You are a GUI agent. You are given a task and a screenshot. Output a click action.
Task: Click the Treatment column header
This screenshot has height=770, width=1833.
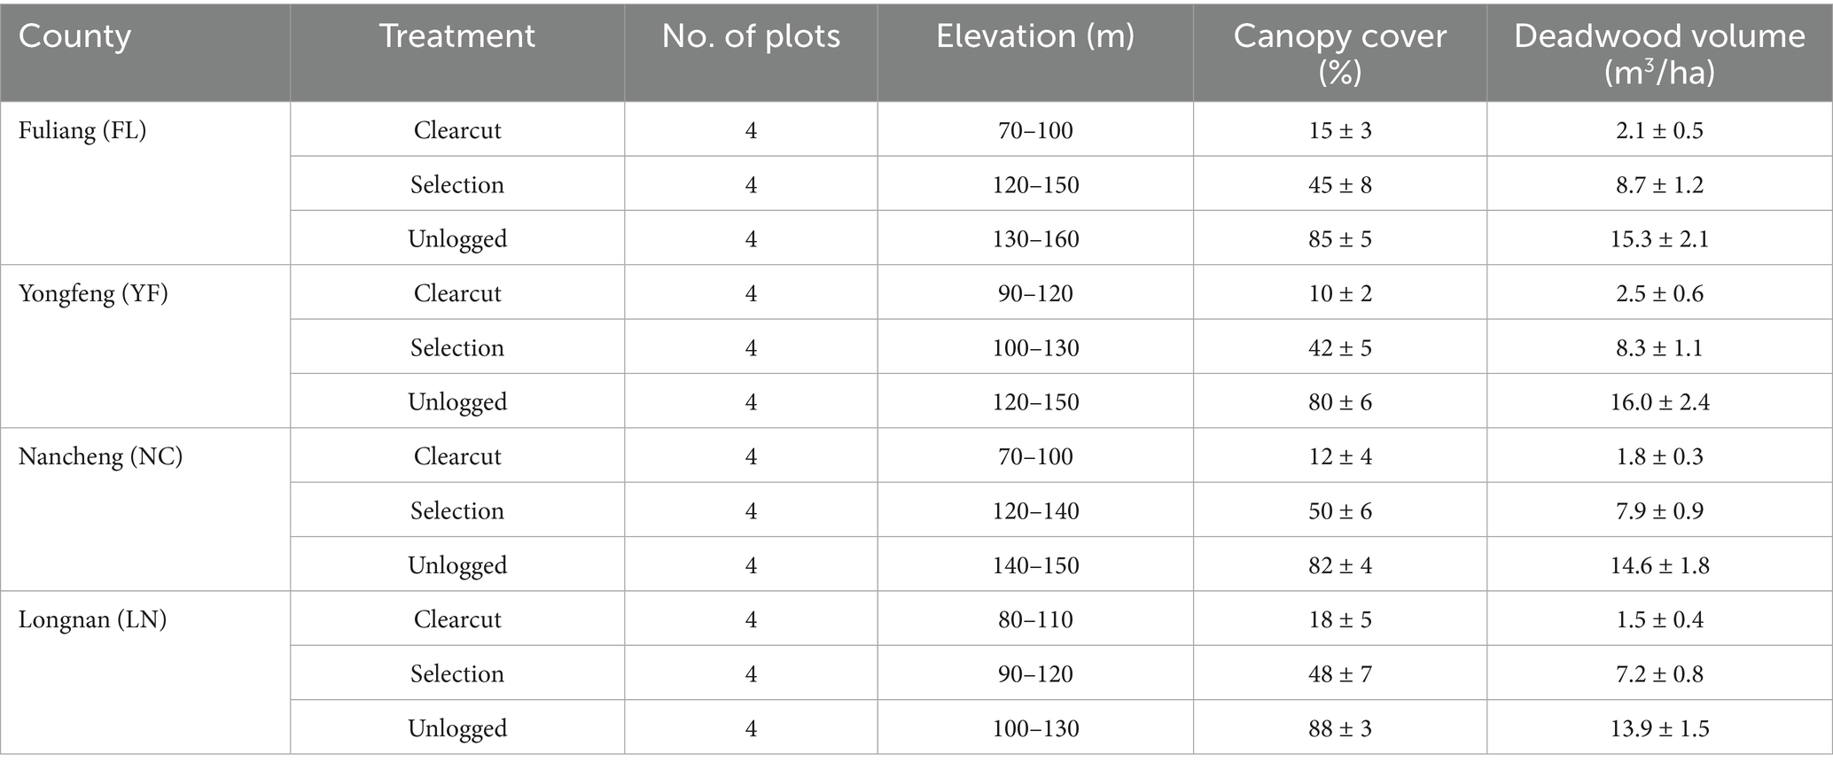pyautogui.click(x=456, y=36)
